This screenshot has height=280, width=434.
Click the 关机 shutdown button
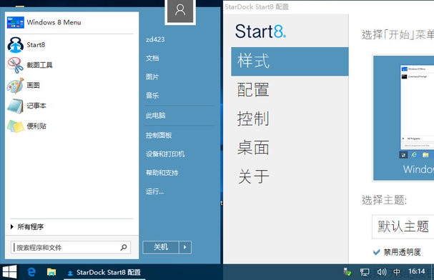coord(161,247)
